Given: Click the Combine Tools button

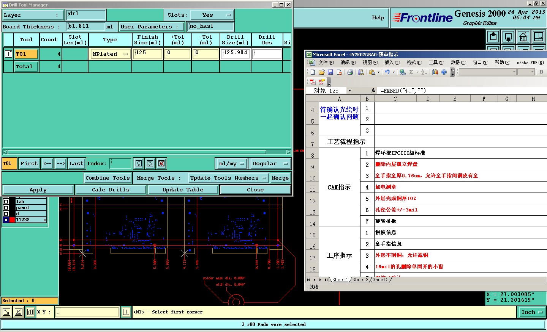Looking at the screenshot, I should click(108, 178).
